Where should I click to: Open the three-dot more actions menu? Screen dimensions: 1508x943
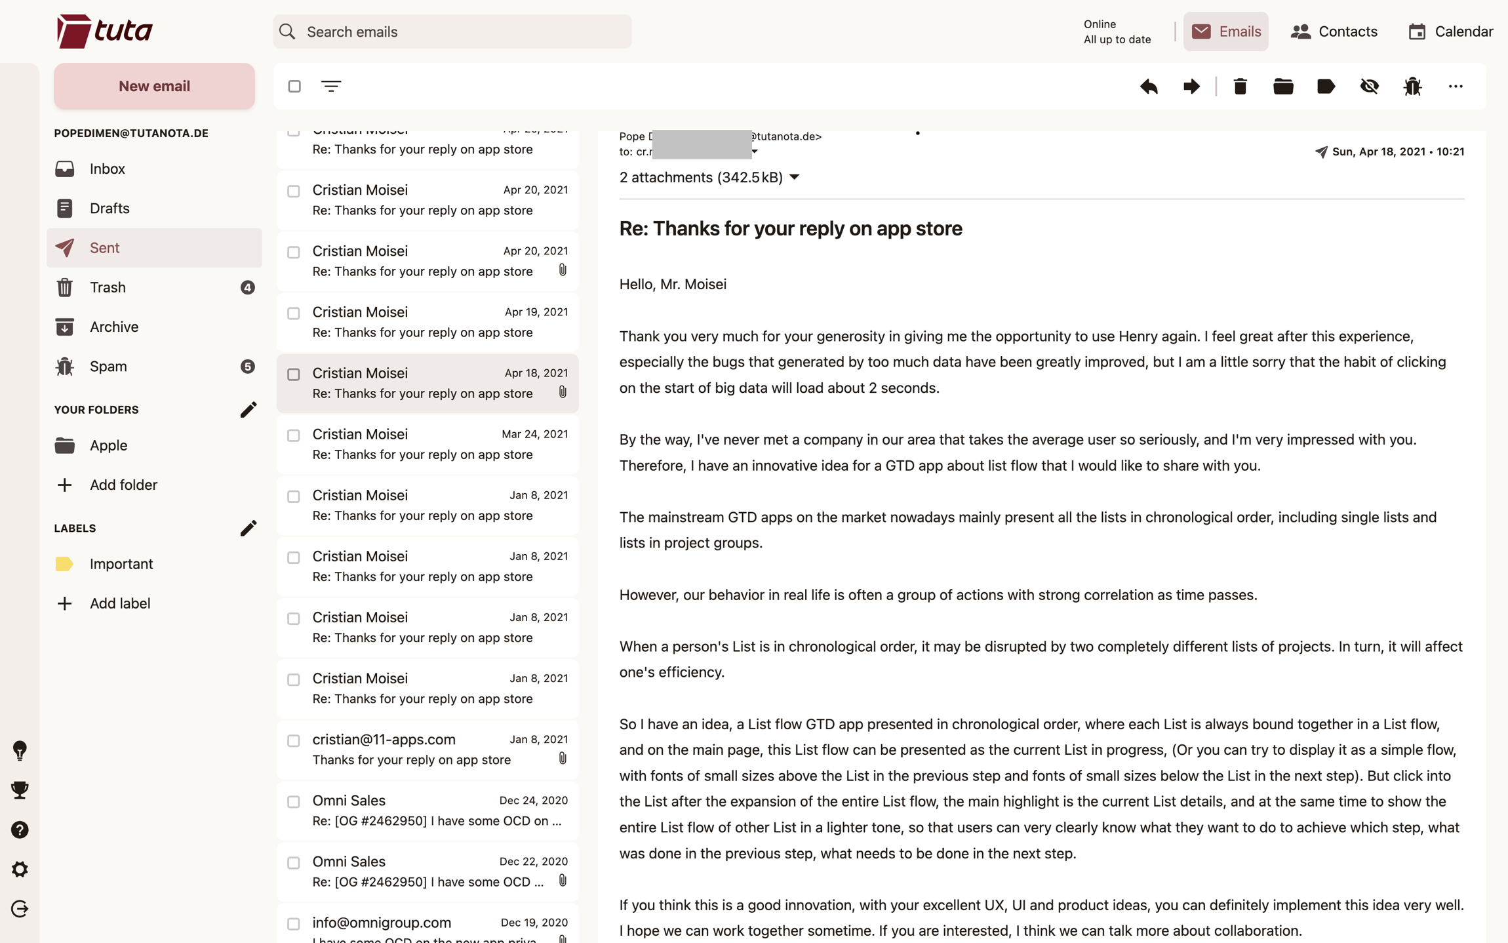click(x=1455, y=87)
